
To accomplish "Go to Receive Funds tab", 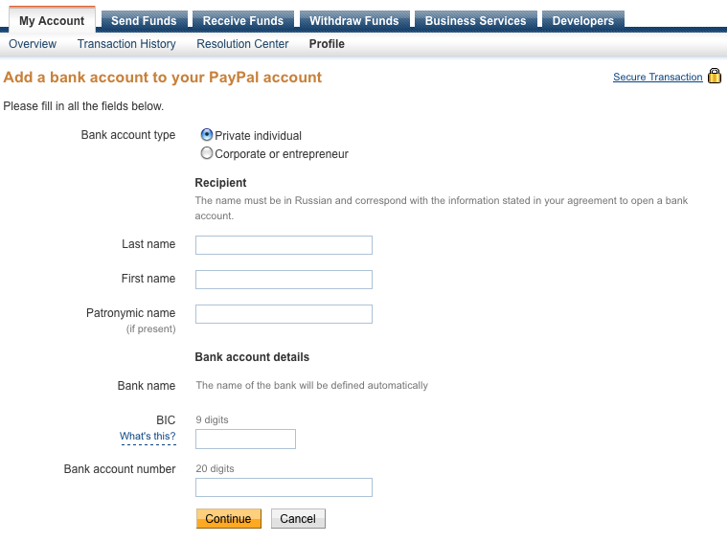I will [x=243, y=21].
